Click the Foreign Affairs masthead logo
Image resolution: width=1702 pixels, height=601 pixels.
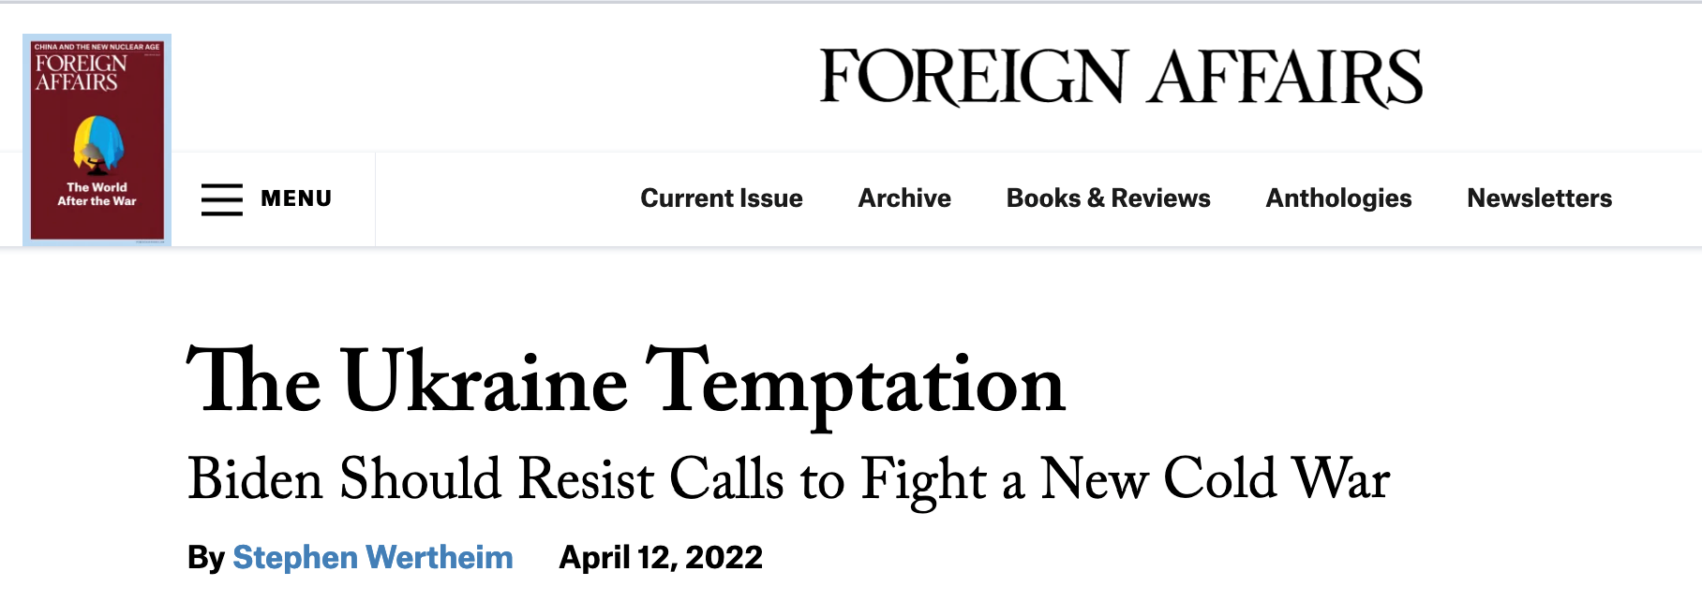[1121, 77]
